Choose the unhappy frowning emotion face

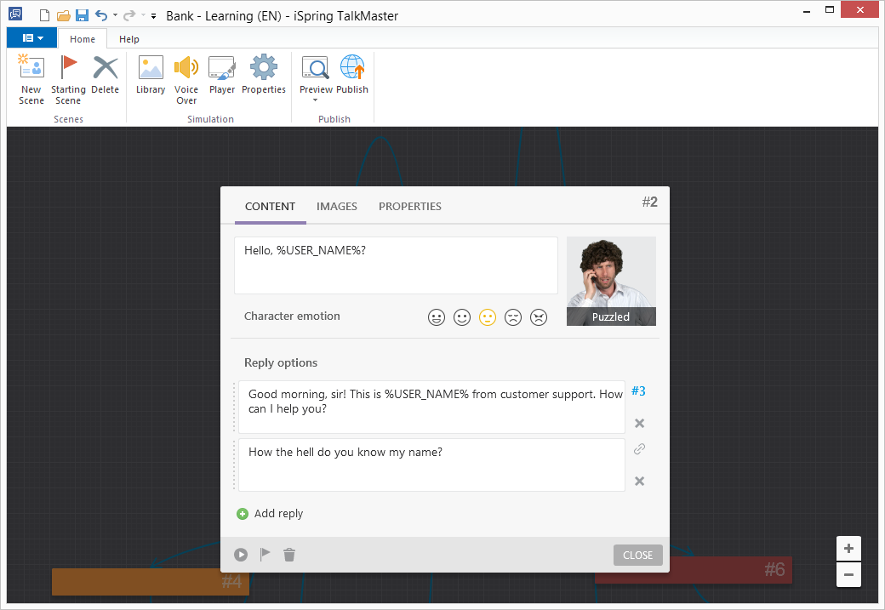pyautogui.click(x=512, y=317)
